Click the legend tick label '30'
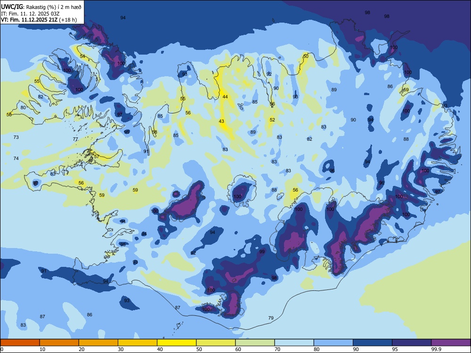This screenshot has height=353, width=471. pos(121,349)
